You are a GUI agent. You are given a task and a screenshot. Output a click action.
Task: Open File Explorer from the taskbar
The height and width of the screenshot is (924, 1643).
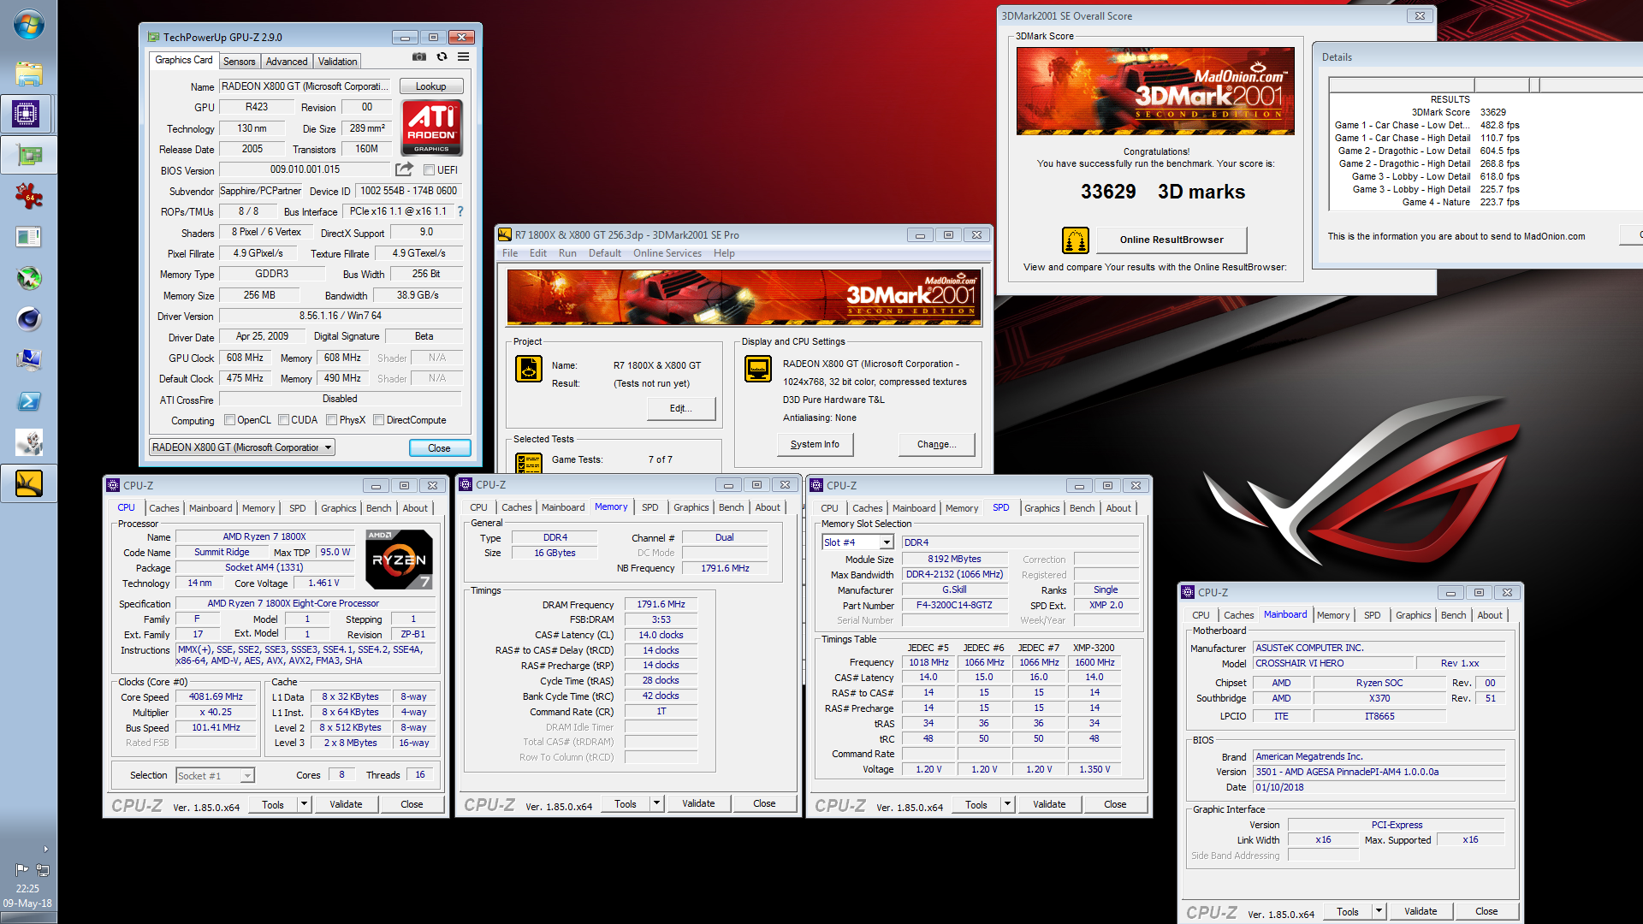pyautogui.click(x=28, y=74)
